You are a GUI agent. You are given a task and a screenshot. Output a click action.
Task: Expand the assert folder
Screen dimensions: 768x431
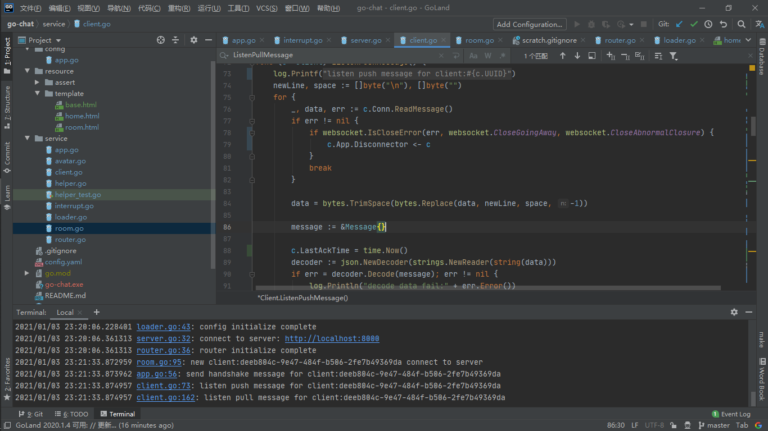point(37,82)
